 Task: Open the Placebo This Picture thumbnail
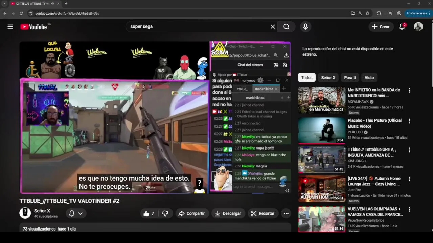coord(322,131)
